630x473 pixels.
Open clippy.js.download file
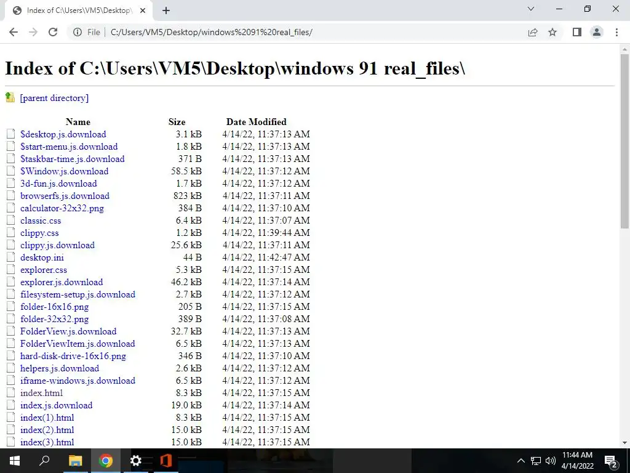[x=57, y=245]
